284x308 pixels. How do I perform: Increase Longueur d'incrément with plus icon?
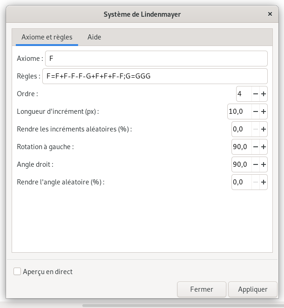click(x=264, y=111)
